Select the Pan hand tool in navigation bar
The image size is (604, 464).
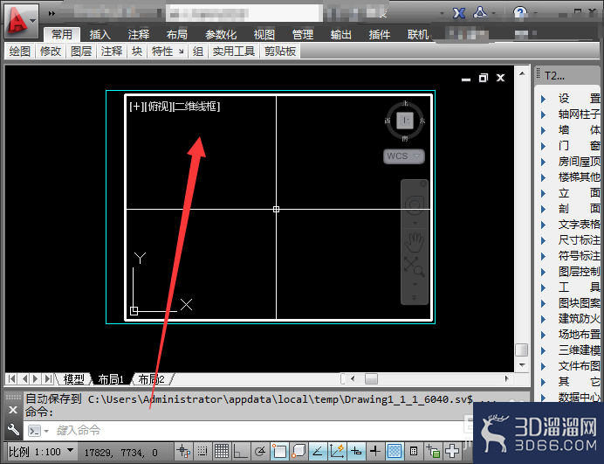[414, 243]
